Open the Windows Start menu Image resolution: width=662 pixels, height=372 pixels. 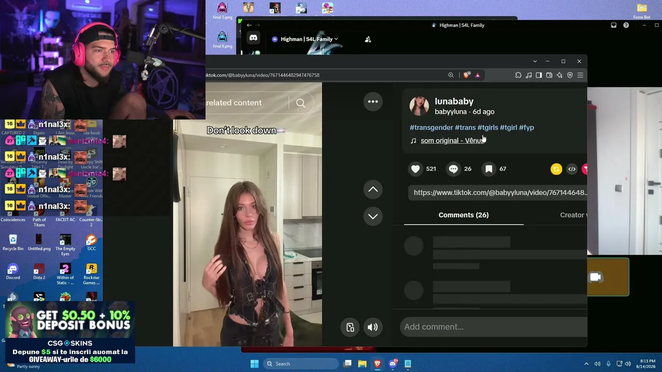pyautogui.click(x=254, y=364)
